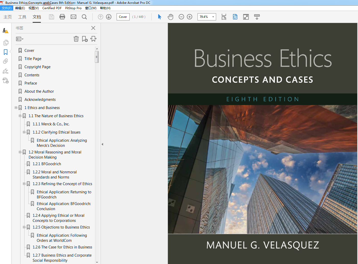The width and height of the screenshot is (358, 264).
Task: Collapse '1.1 The Nature of Business Ethics'
Action: [20, 116]
